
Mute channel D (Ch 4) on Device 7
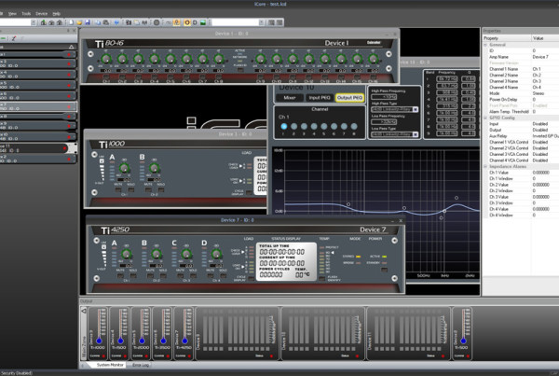pos(210,275)
